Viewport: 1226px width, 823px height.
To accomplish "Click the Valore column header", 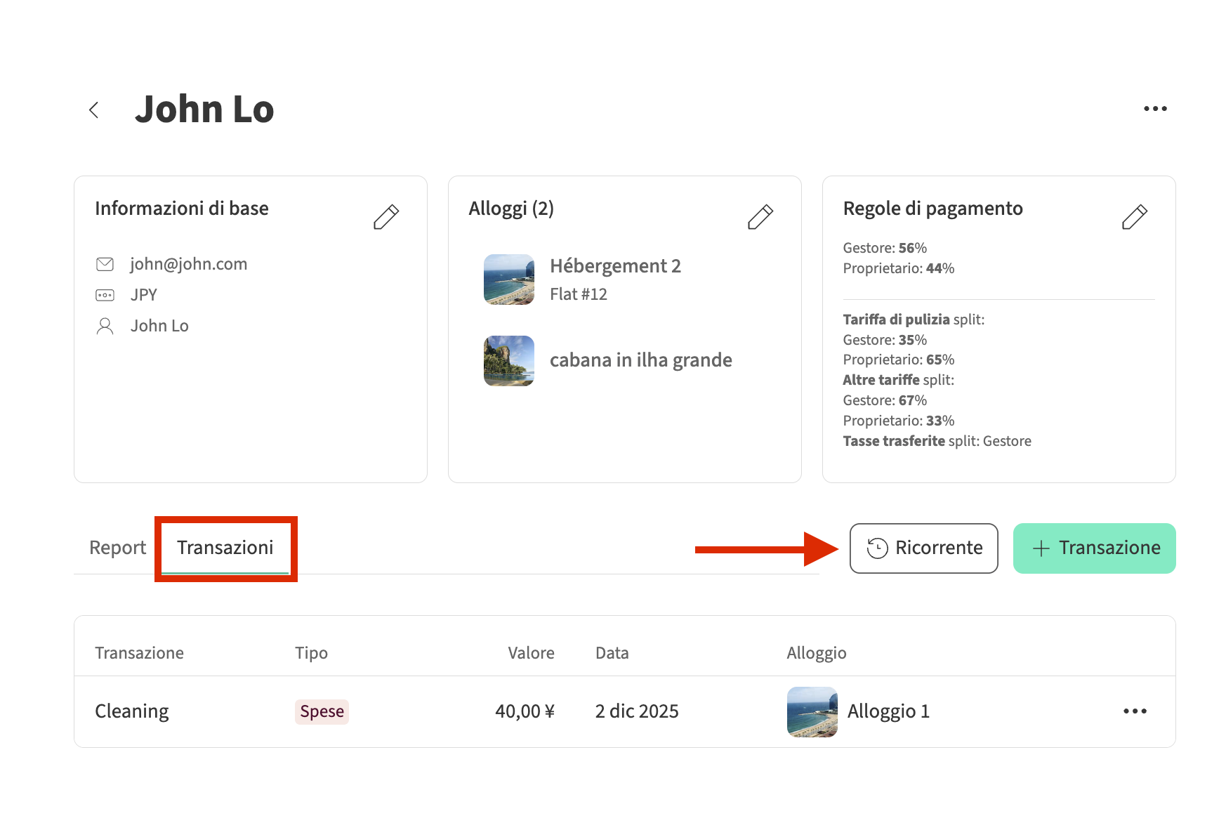I will click(x=531, y=653).
